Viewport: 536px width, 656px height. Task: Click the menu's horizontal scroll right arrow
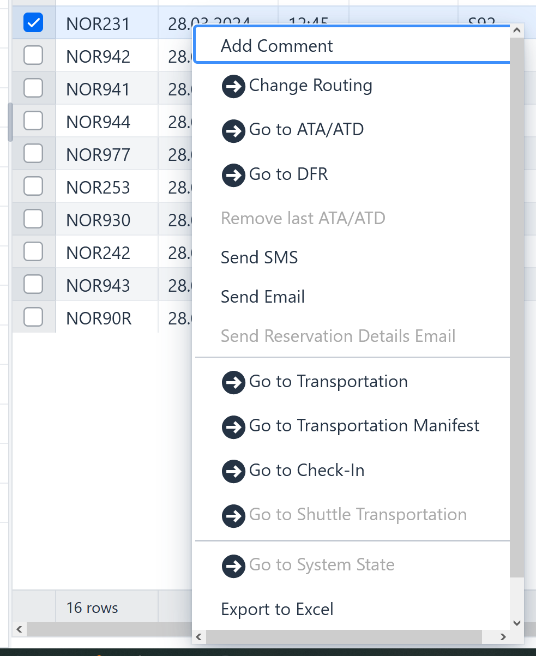503,636
